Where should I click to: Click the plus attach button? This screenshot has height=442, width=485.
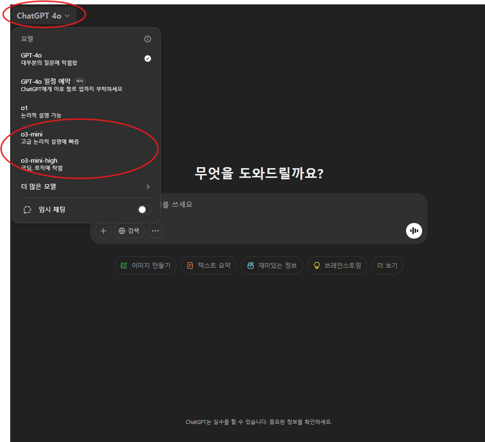(x=103, y=231)
